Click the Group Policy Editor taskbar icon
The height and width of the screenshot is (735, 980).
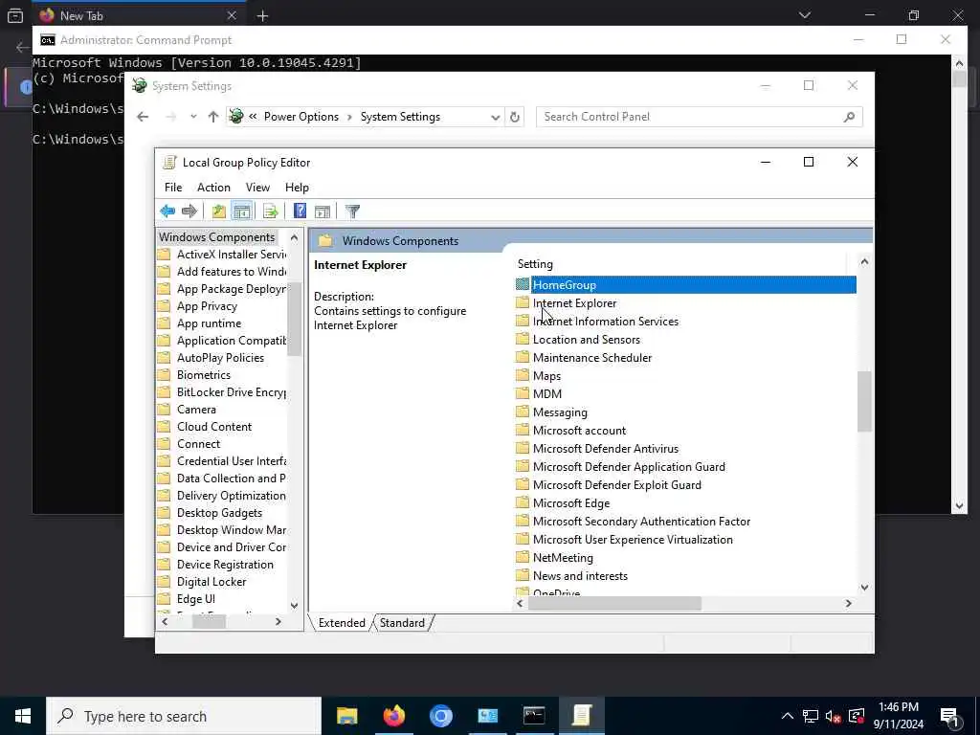(x=582, y=716)
